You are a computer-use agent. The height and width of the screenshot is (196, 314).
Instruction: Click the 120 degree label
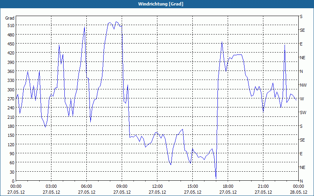point(11,145)
